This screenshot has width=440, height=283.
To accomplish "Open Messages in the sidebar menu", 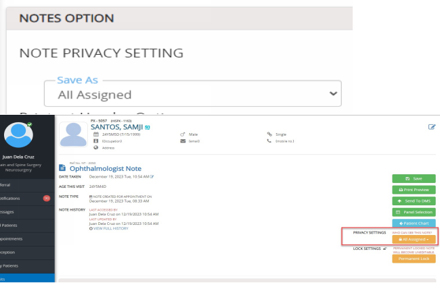I will 14,211.
